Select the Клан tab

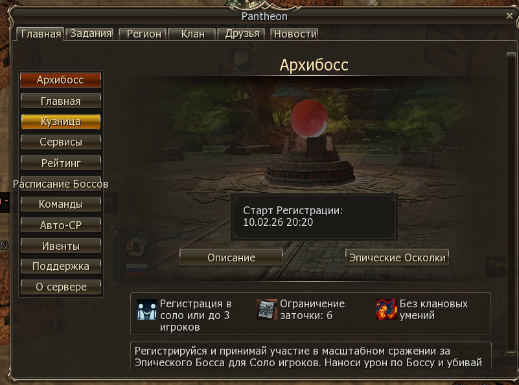192,34
